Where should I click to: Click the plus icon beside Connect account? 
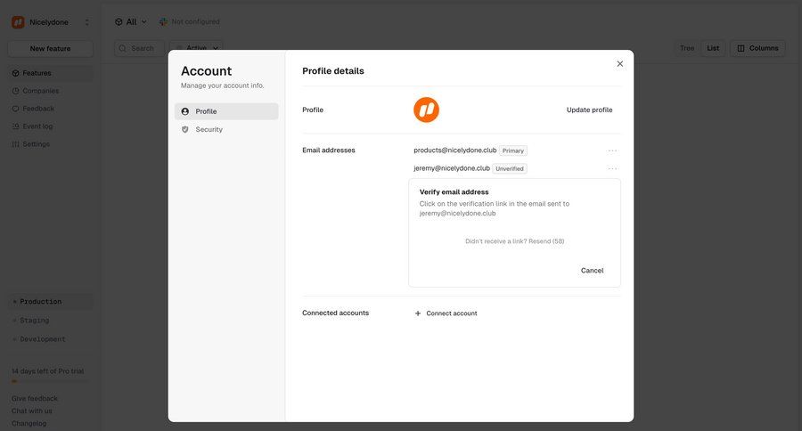[x=418, y=313]
